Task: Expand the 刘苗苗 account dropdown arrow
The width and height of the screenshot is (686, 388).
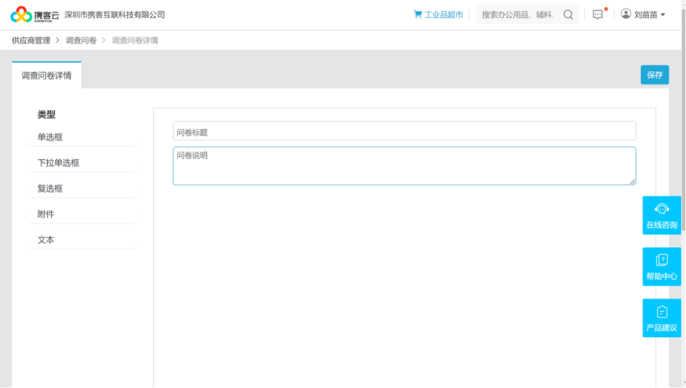Action: 662,15
